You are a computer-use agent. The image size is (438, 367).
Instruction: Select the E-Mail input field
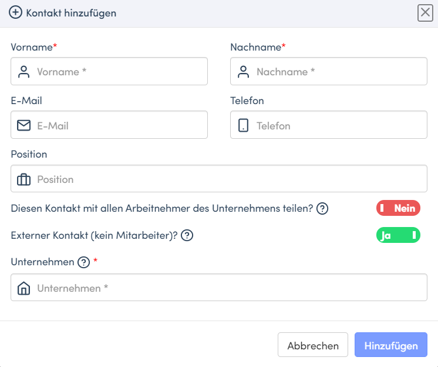109,125
